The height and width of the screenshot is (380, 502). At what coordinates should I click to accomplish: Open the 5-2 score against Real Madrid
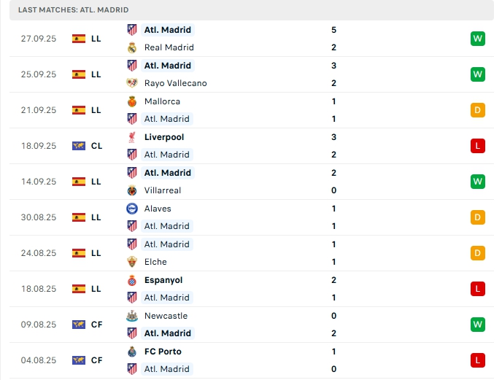pos(333,39)
